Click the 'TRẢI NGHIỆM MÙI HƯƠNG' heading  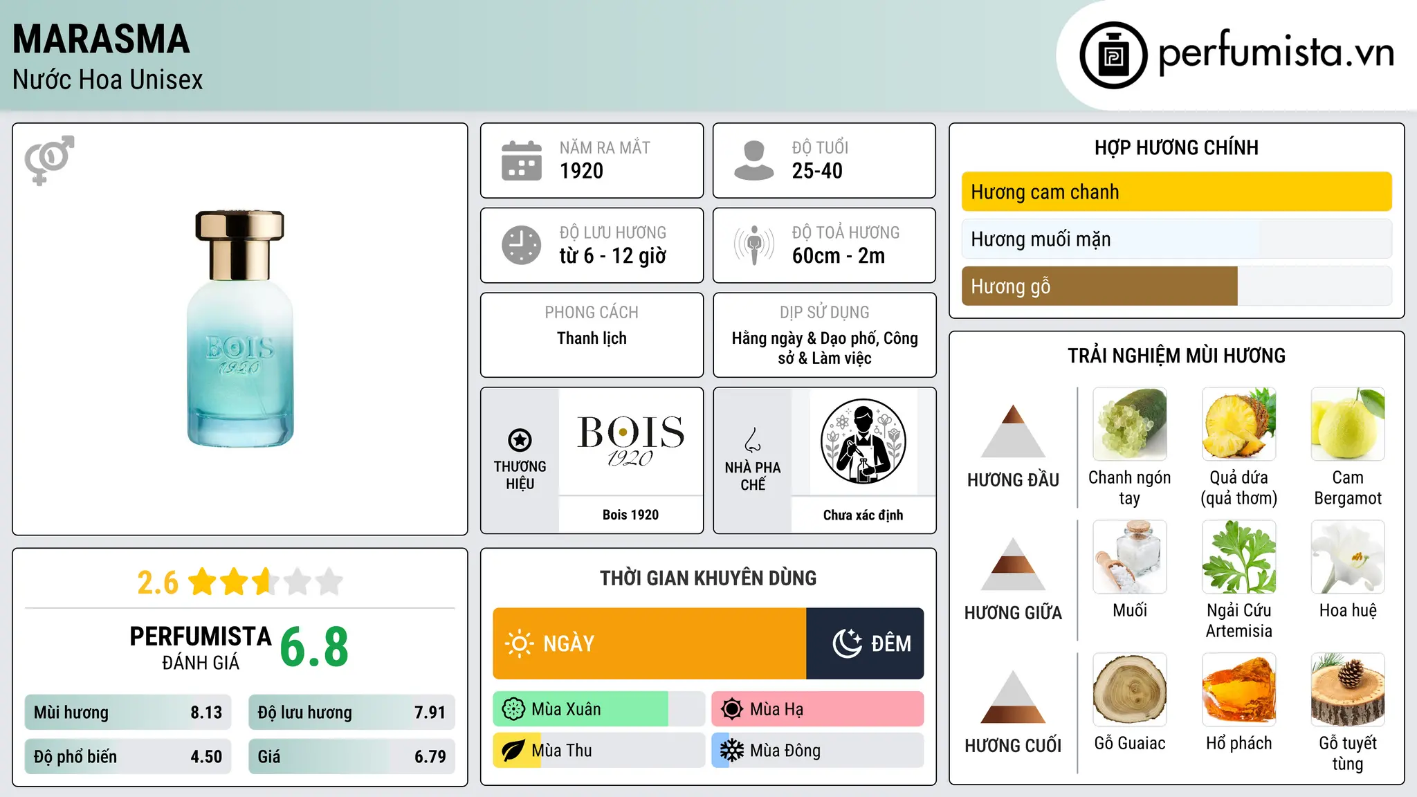click(x=1176, y=356)
